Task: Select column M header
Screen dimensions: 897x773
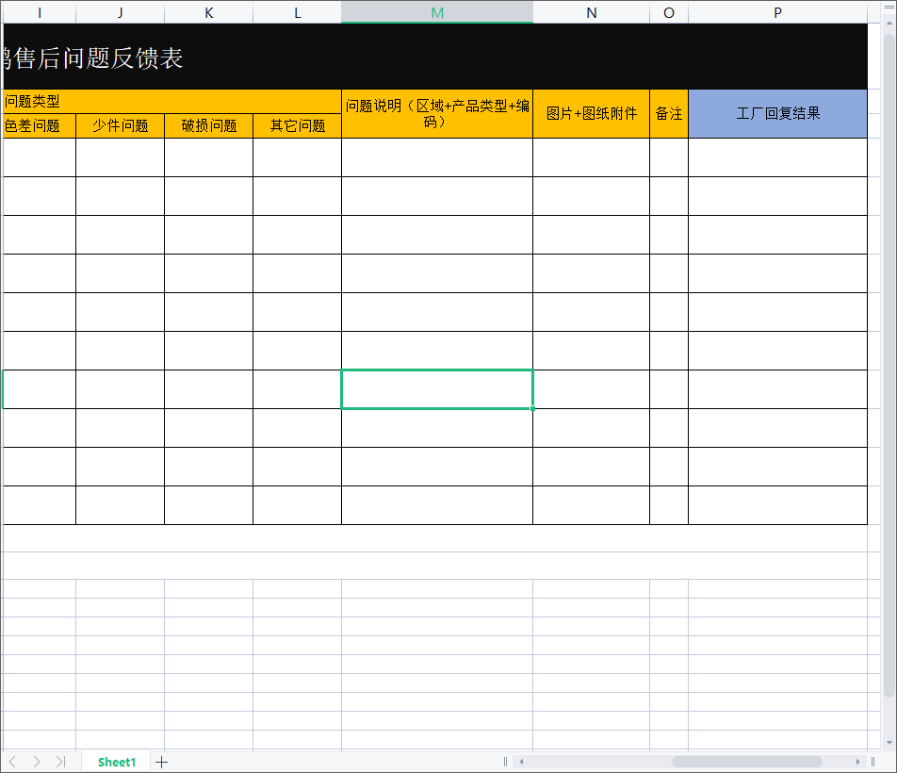Action: (437, 12)
